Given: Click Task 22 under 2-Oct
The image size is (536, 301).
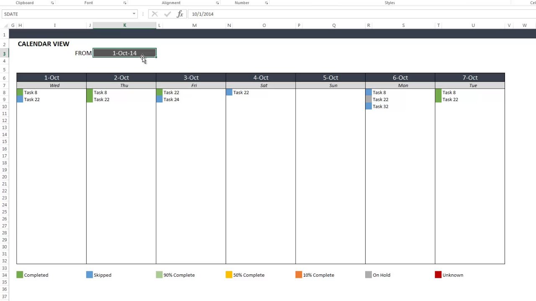Looking at the screenshot, I should (x=101, y=99).
